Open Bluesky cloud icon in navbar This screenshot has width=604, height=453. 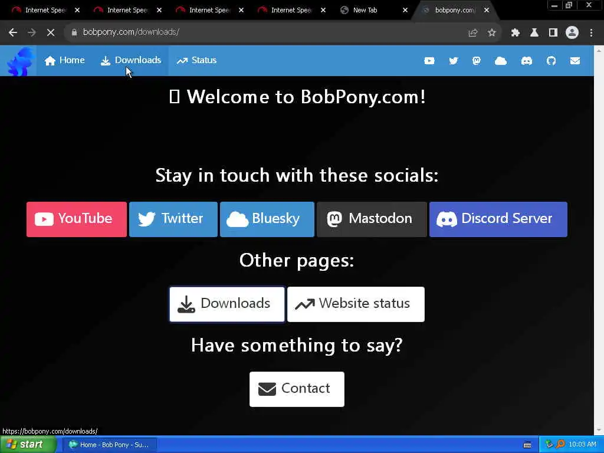[500, 61]
